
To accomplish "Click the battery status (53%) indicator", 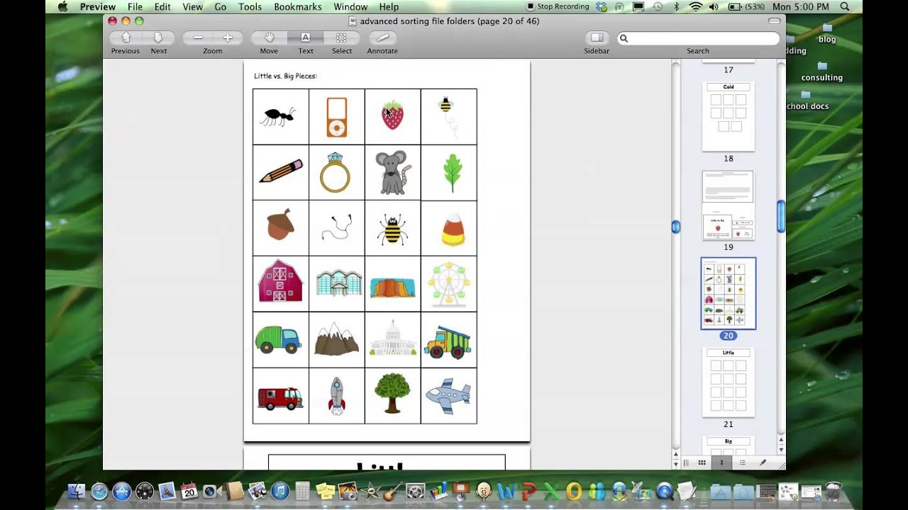I will coord(745,7).
